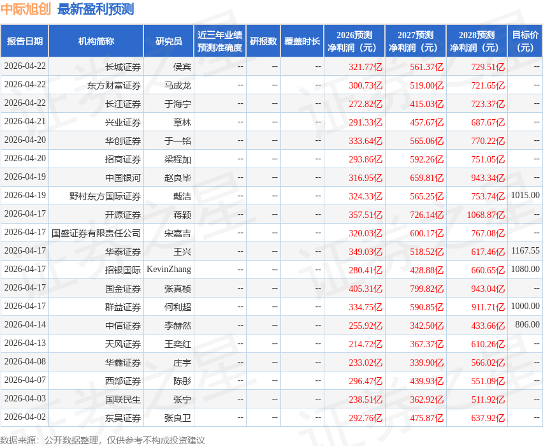This screenshot has height=446, width=543.
Task: Click researcher name 于一铭
Action: (178, 141)
